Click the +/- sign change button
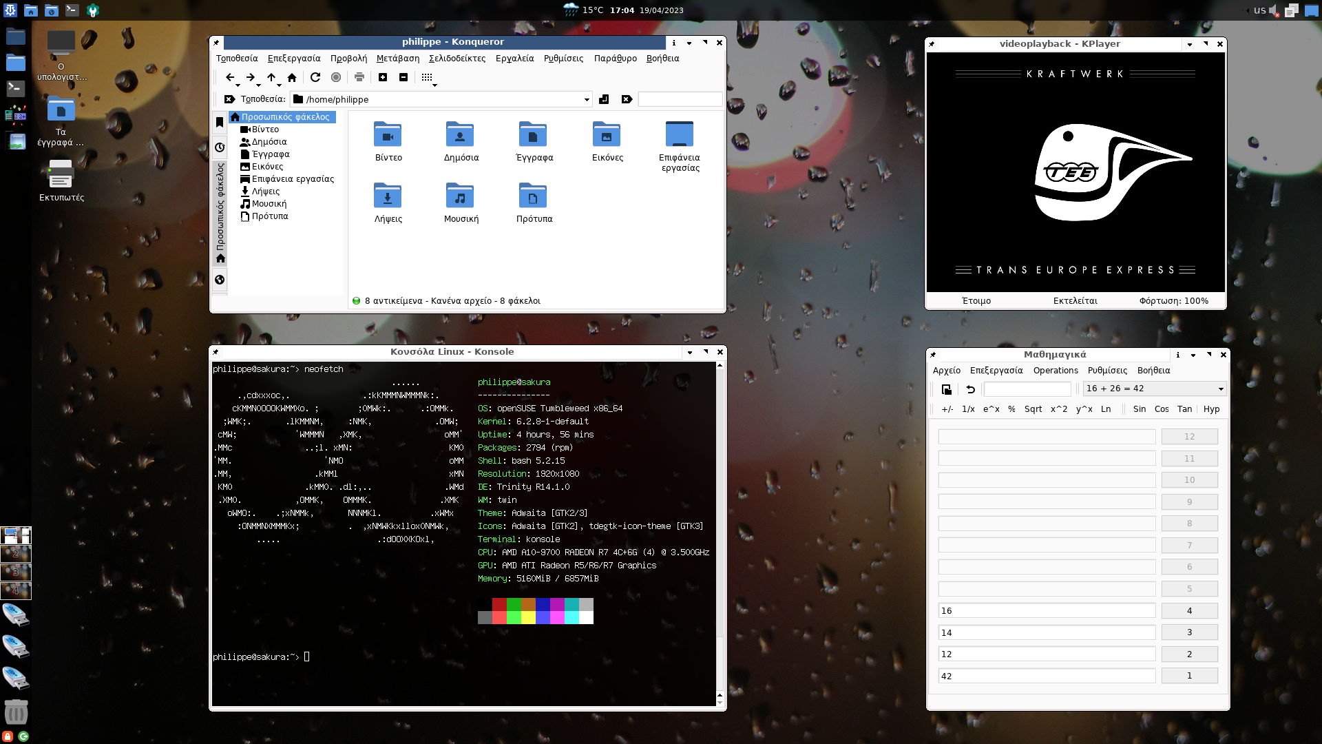Screen dimensions: 1322x744 pos(947,409)
